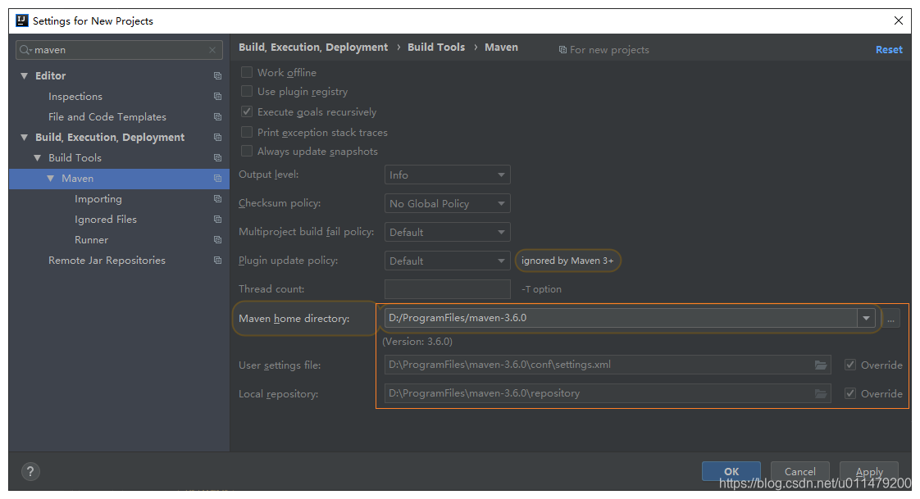Collapse Build, Execution, Deployment node
This screenshot has height=499, width=920.
[x=24, y=137]
